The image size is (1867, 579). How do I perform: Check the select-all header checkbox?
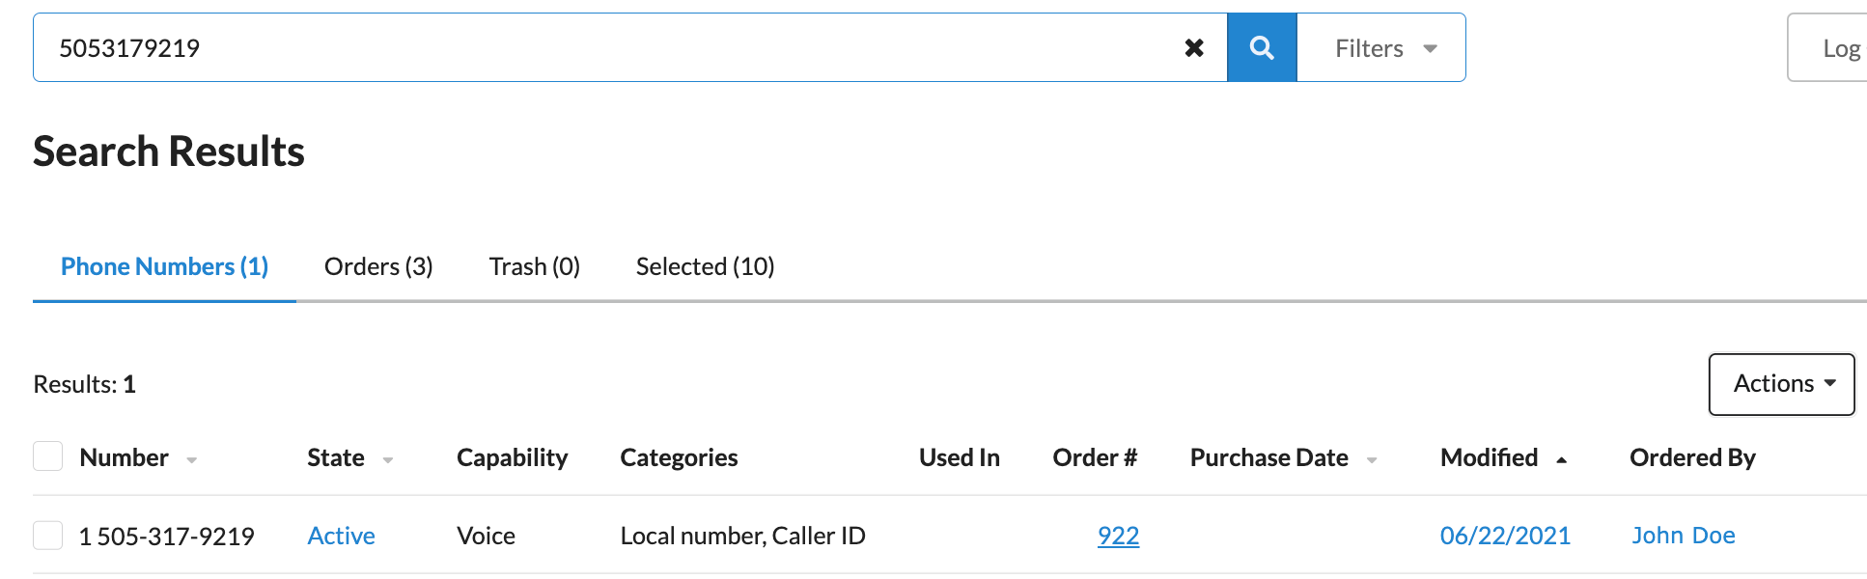tap(47, 456)
